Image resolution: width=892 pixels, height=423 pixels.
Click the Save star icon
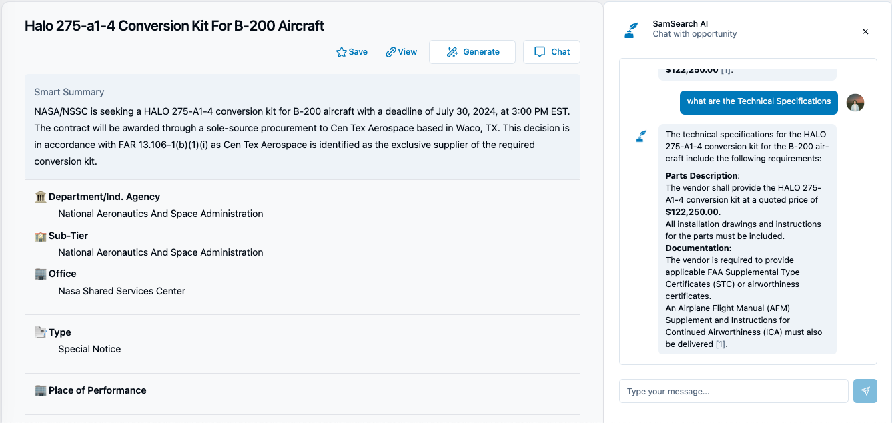pyautogui.click(x=342, y=52)
